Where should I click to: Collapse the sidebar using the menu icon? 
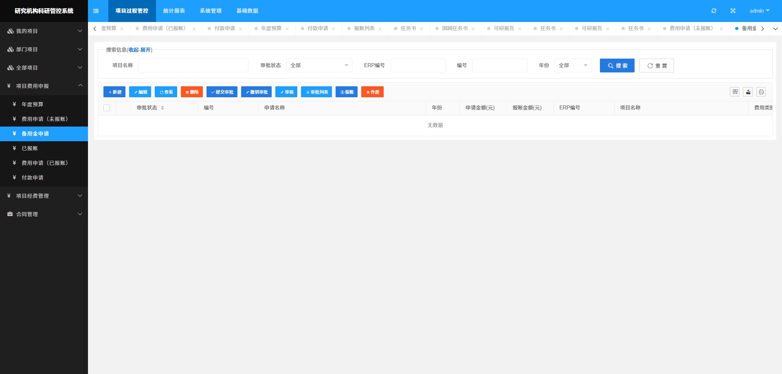(96, 11)
